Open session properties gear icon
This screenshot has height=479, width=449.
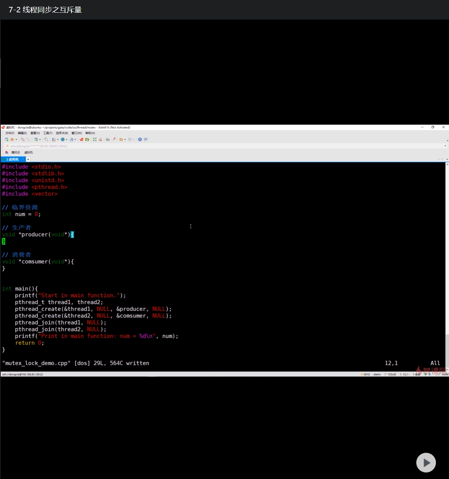[36, 140]
